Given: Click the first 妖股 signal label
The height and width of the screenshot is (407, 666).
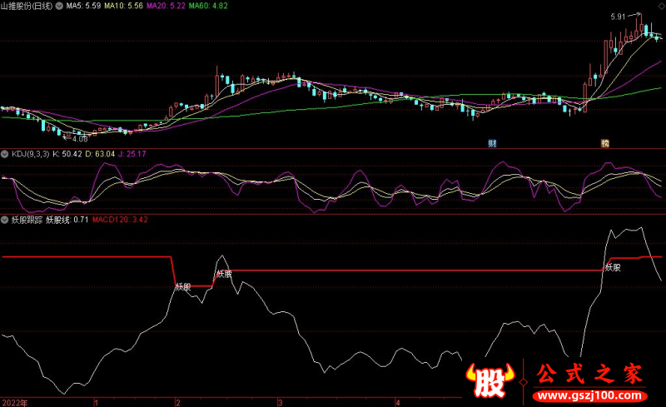Looking at the screenshot, I should 182,287.
